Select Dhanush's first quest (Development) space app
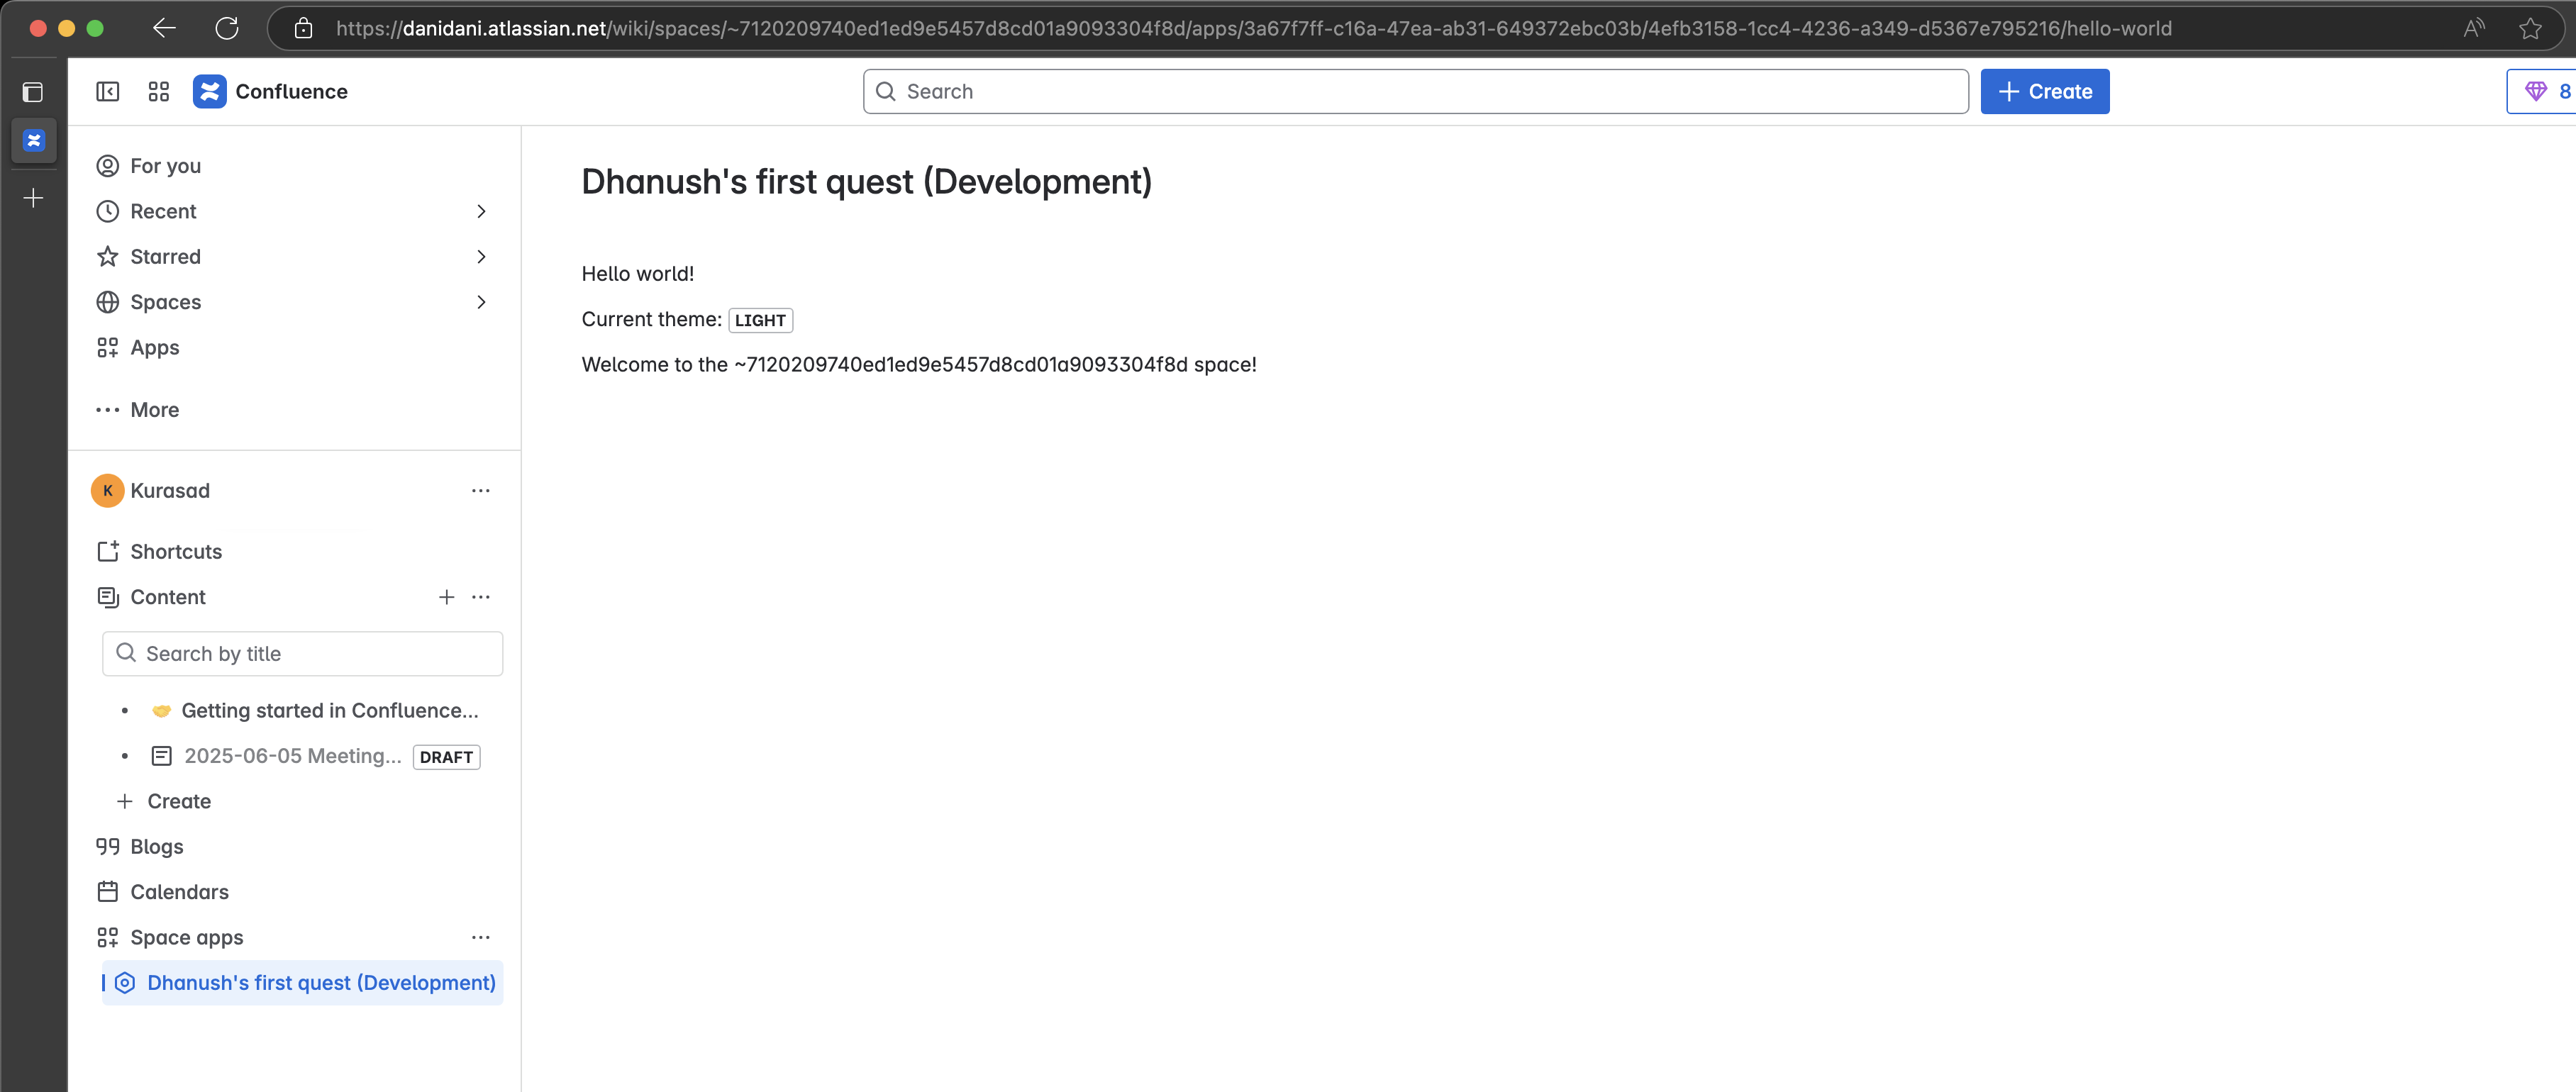The height and width of the screenshot is (1092, 2576). click(320, 983)
